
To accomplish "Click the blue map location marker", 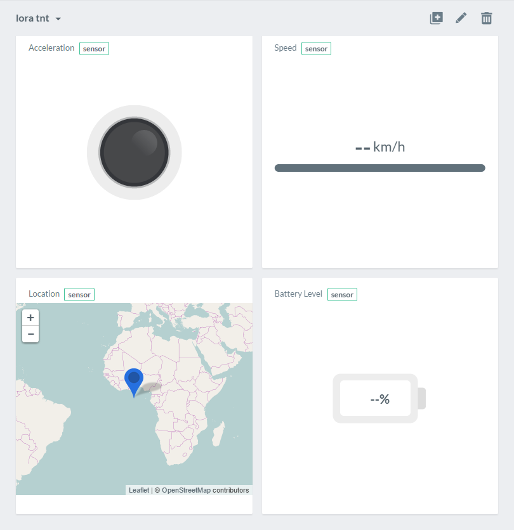I will point(134,380).
